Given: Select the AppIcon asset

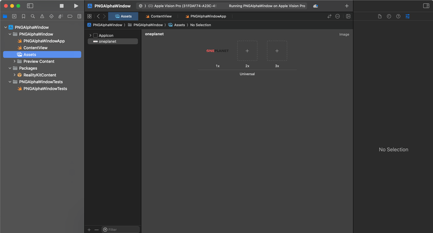Looking at the screenshot, I should coord(113,35).
